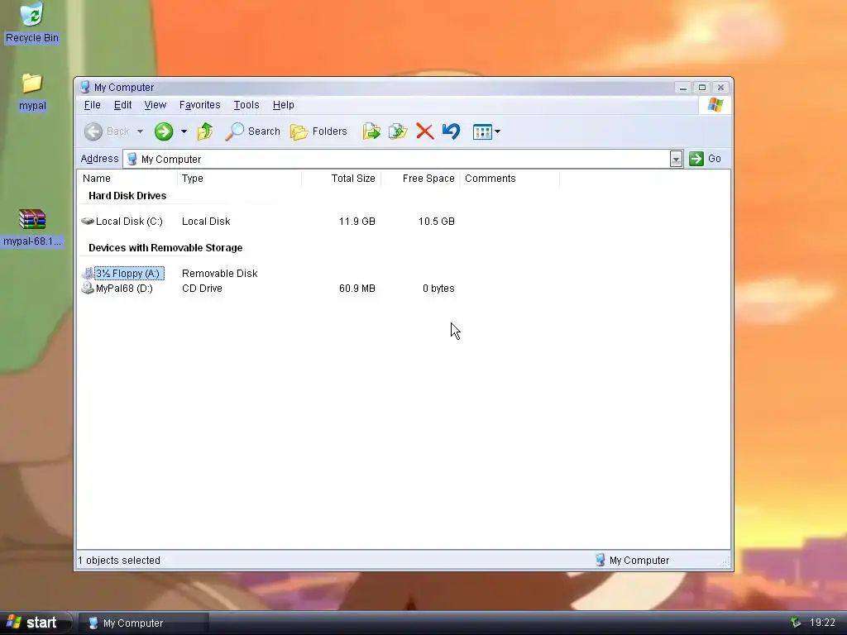Click the Go button
The image size is (847, 635).
click(x=706, y=159)
